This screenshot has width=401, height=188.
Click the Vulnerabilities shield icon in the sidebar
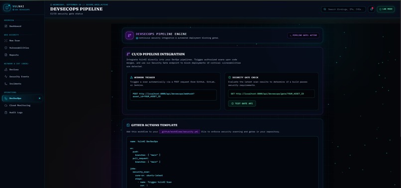[6, 48]
